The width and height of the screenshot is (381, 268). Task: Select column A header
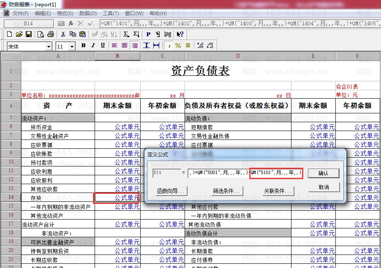click(x=58, y=56)
